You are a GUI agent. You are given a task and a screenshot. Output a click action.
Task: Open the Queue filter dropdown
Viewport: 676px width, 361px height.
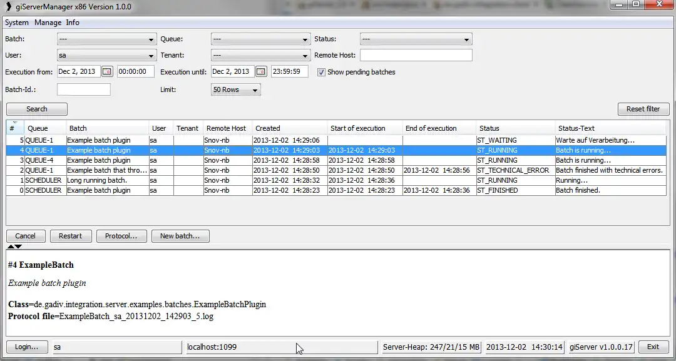[x=260, y=39]
